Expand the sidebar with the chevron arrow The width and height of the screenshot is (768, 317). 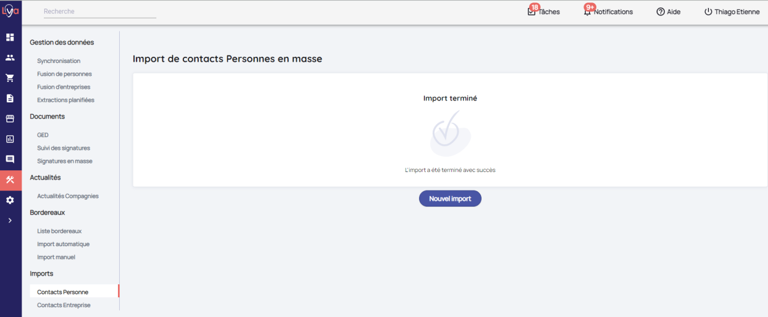pyautogui.click(x=10, y=220)
